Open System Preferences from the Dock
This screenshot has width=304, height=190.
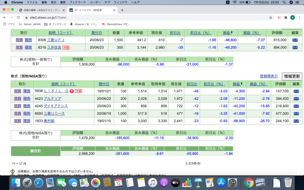tap(232, 183)
